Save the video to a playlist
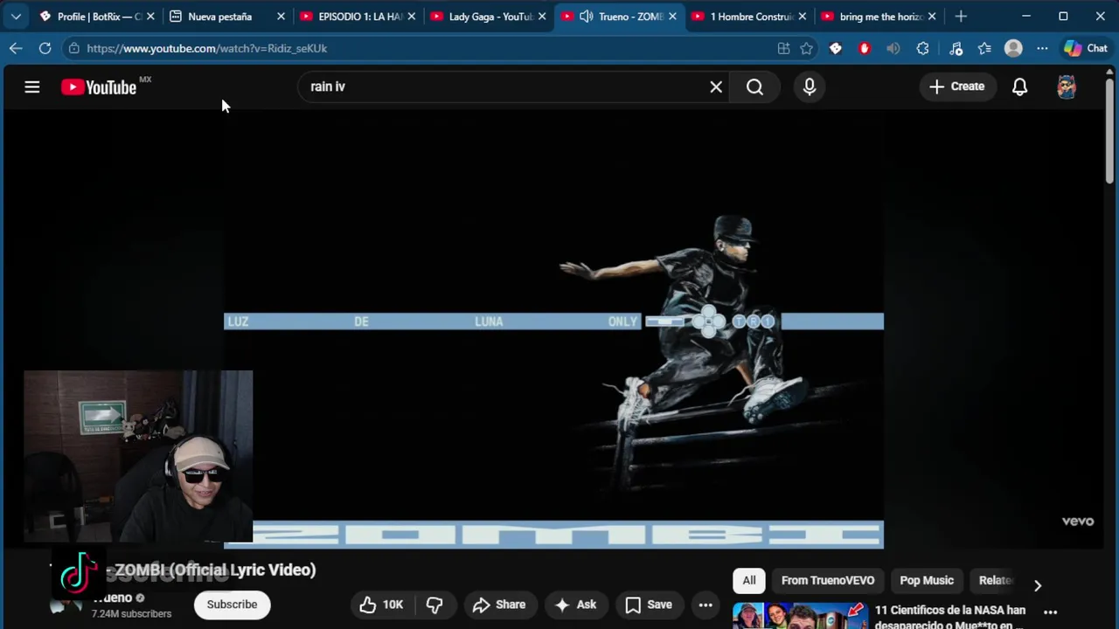 [x=649, y=605]
